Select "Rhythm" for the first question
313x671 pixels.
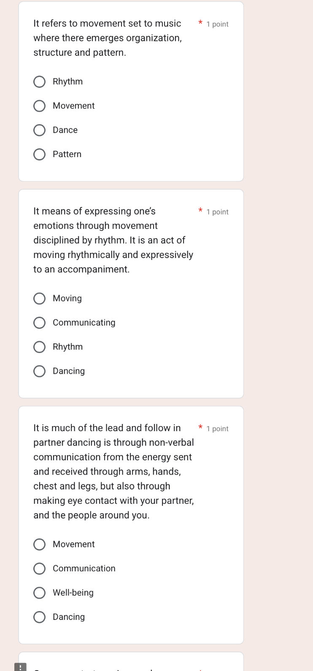pyautogui.click(x=39, y=81)
